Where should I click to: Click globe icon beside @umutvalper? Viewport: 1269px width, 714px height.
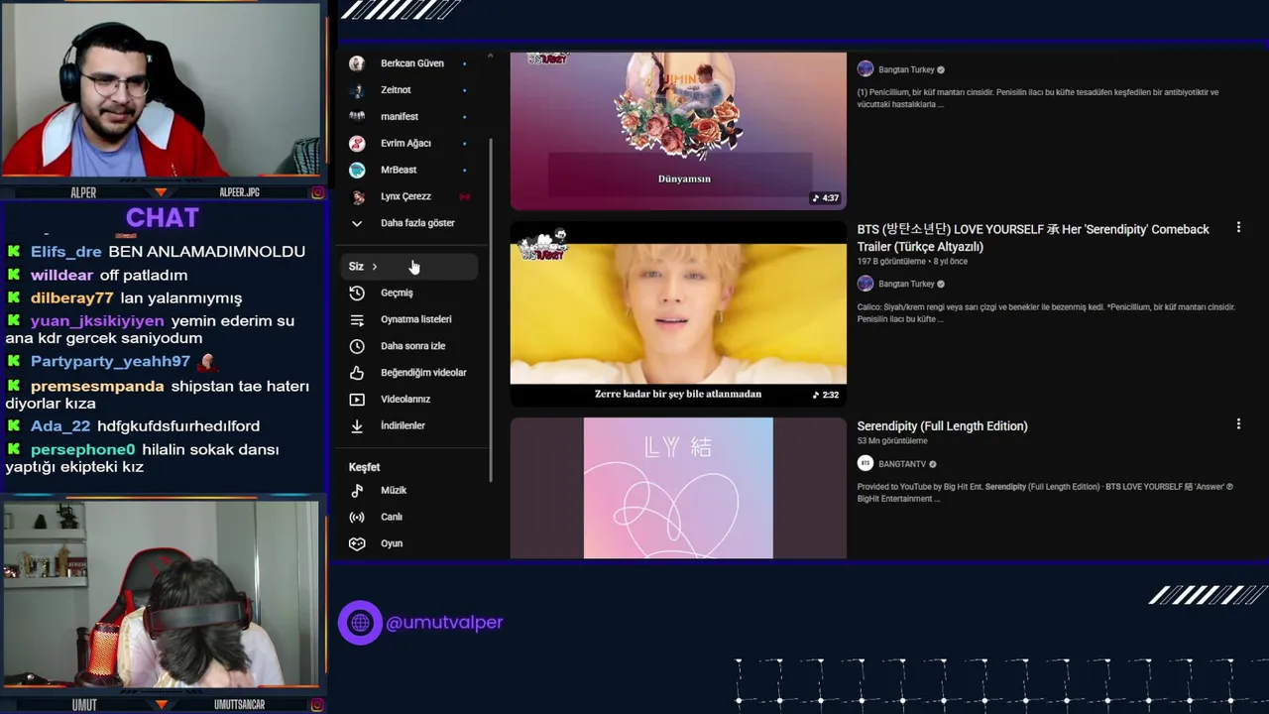tap(360, 623)
